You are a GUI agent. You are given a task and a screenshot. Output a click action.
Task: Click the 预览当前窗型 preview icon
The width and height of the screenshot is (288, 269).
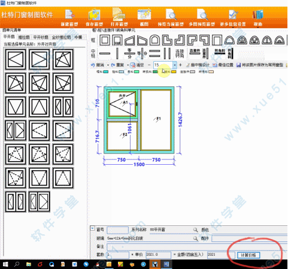(x=171, y=15)
